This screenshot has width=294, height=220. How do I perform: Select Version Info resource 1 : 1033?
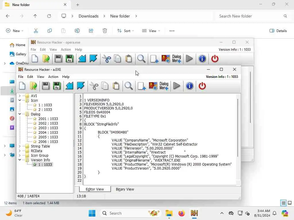click(x=45, y=165)
